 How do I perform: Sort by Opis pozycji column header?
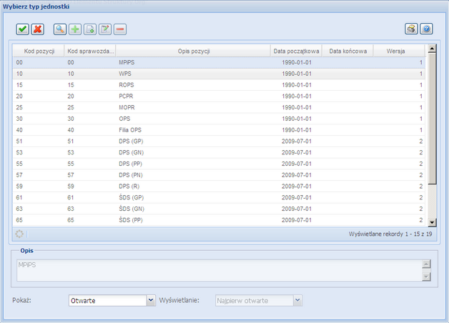click(x=193, y=51)
